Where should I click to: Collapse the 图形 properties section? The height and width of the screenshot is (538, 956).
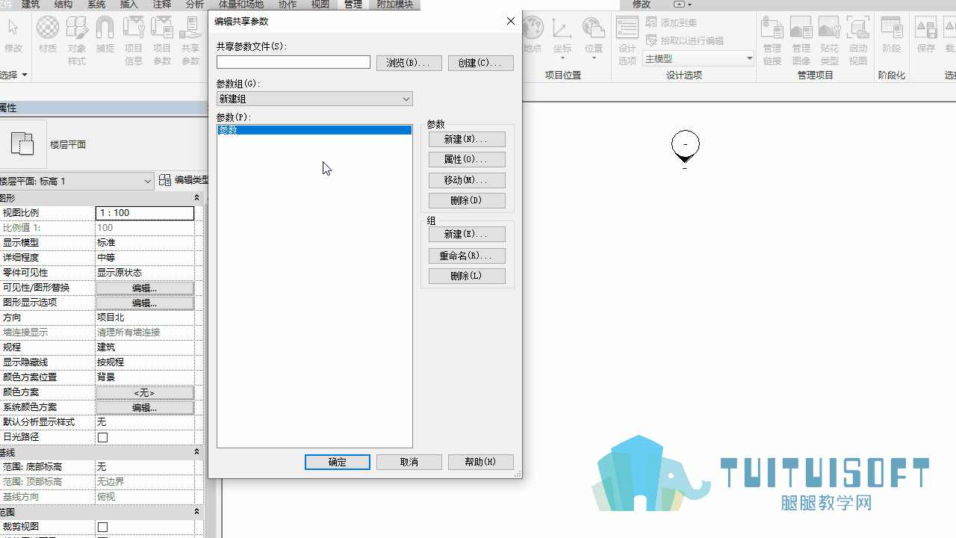pyautogui.click(x=197, y=198)
